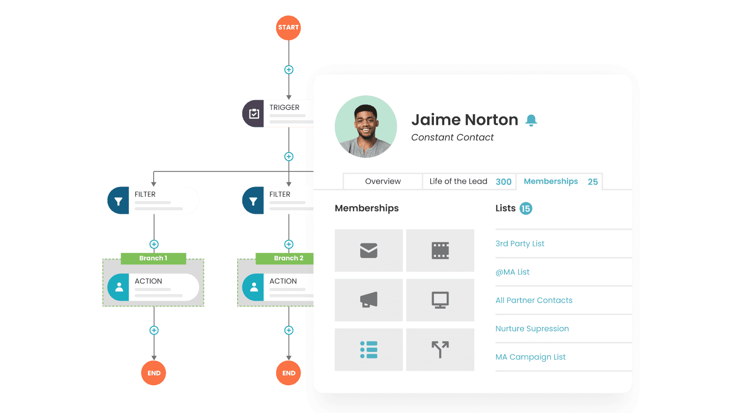Click FILTER label in Branch 1 column
The height and width of the screenshot is (413, 743).
(145, 194)
